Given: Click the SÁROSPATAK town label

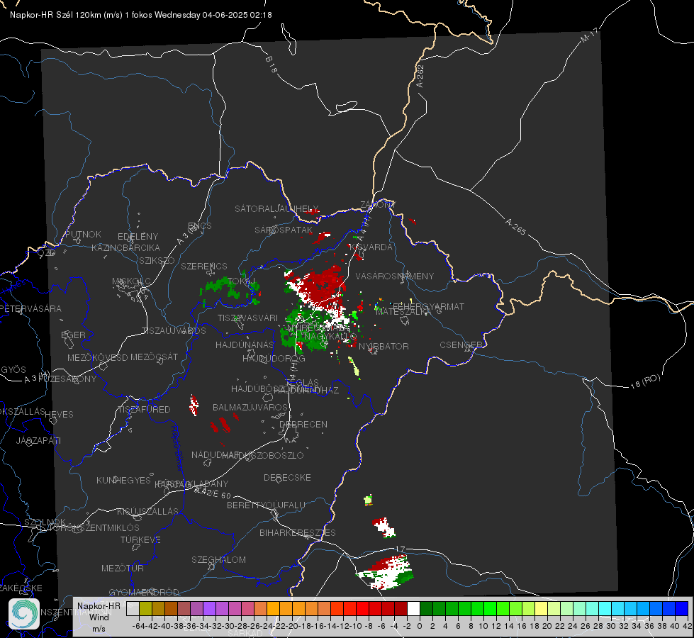Looking at the screenshot, I should pyautogui.click(x=284, y=230).
